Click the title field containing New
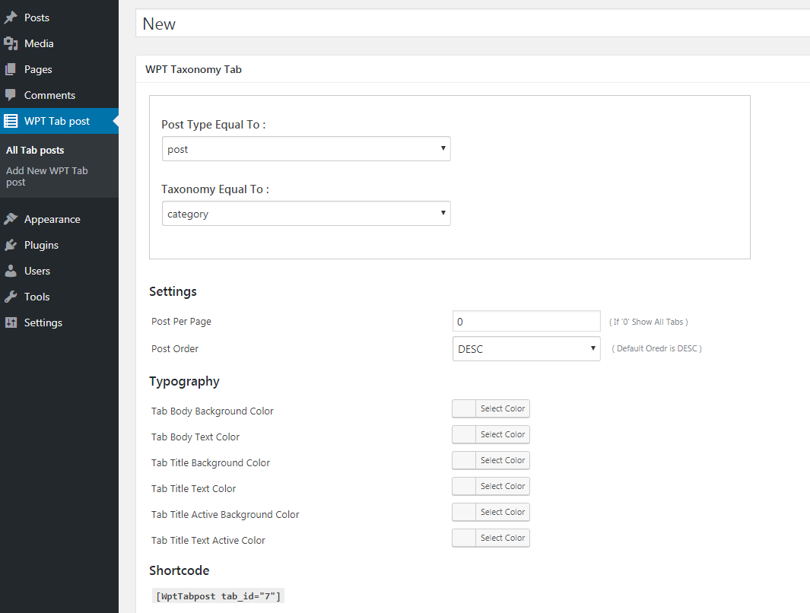810x613 pixels. tap(472, 24)
